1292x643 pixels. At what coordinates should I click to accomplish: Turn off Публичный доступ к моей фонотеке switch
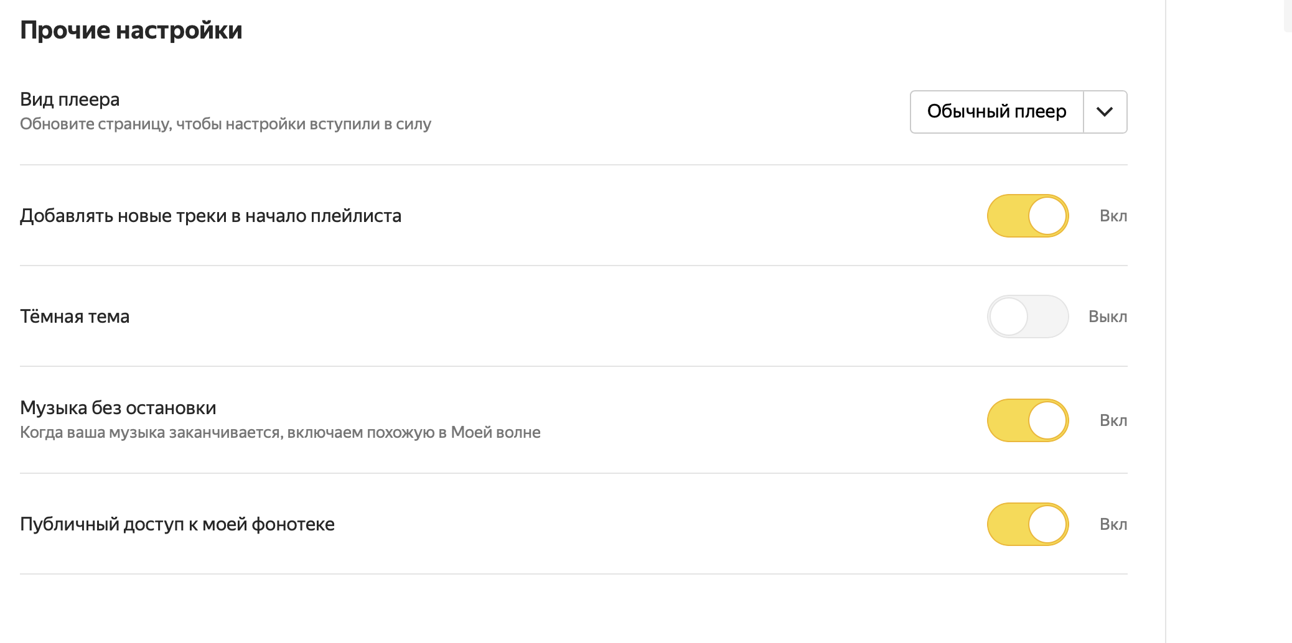[1028, 524]
